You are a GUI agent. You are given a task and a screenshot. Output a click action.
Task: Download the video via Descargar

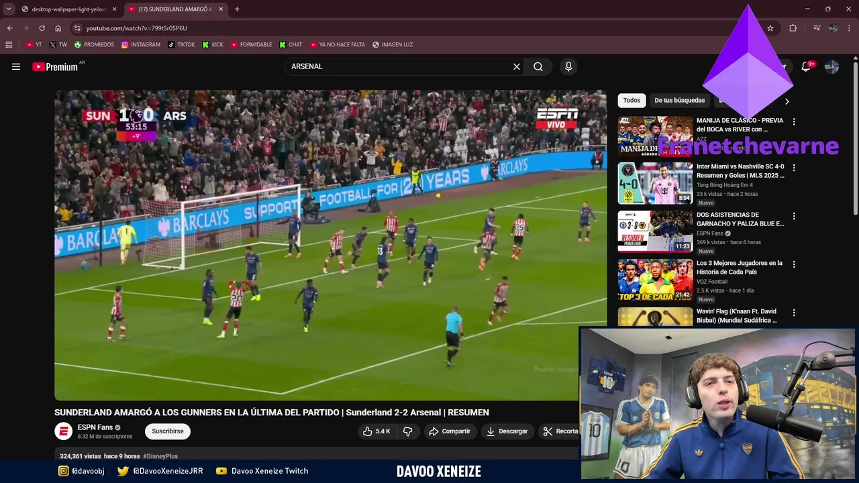coord(507,431)
